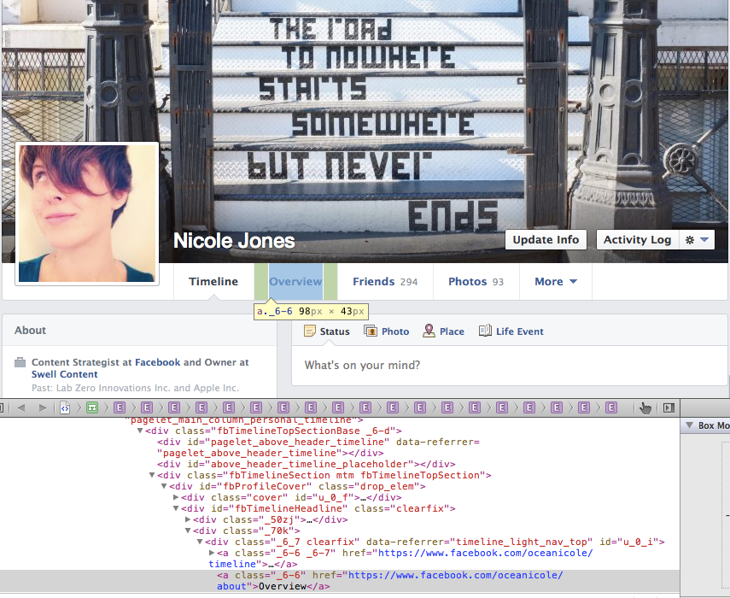Viewport: 730px width, 598px height.
Task: Open Nicole Jones profile picture
Action: (x=87, y=214)
